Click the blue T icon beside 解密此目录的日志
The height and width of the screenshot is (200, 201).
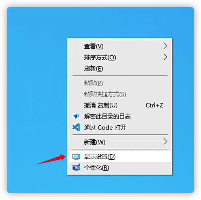[76, 116]
